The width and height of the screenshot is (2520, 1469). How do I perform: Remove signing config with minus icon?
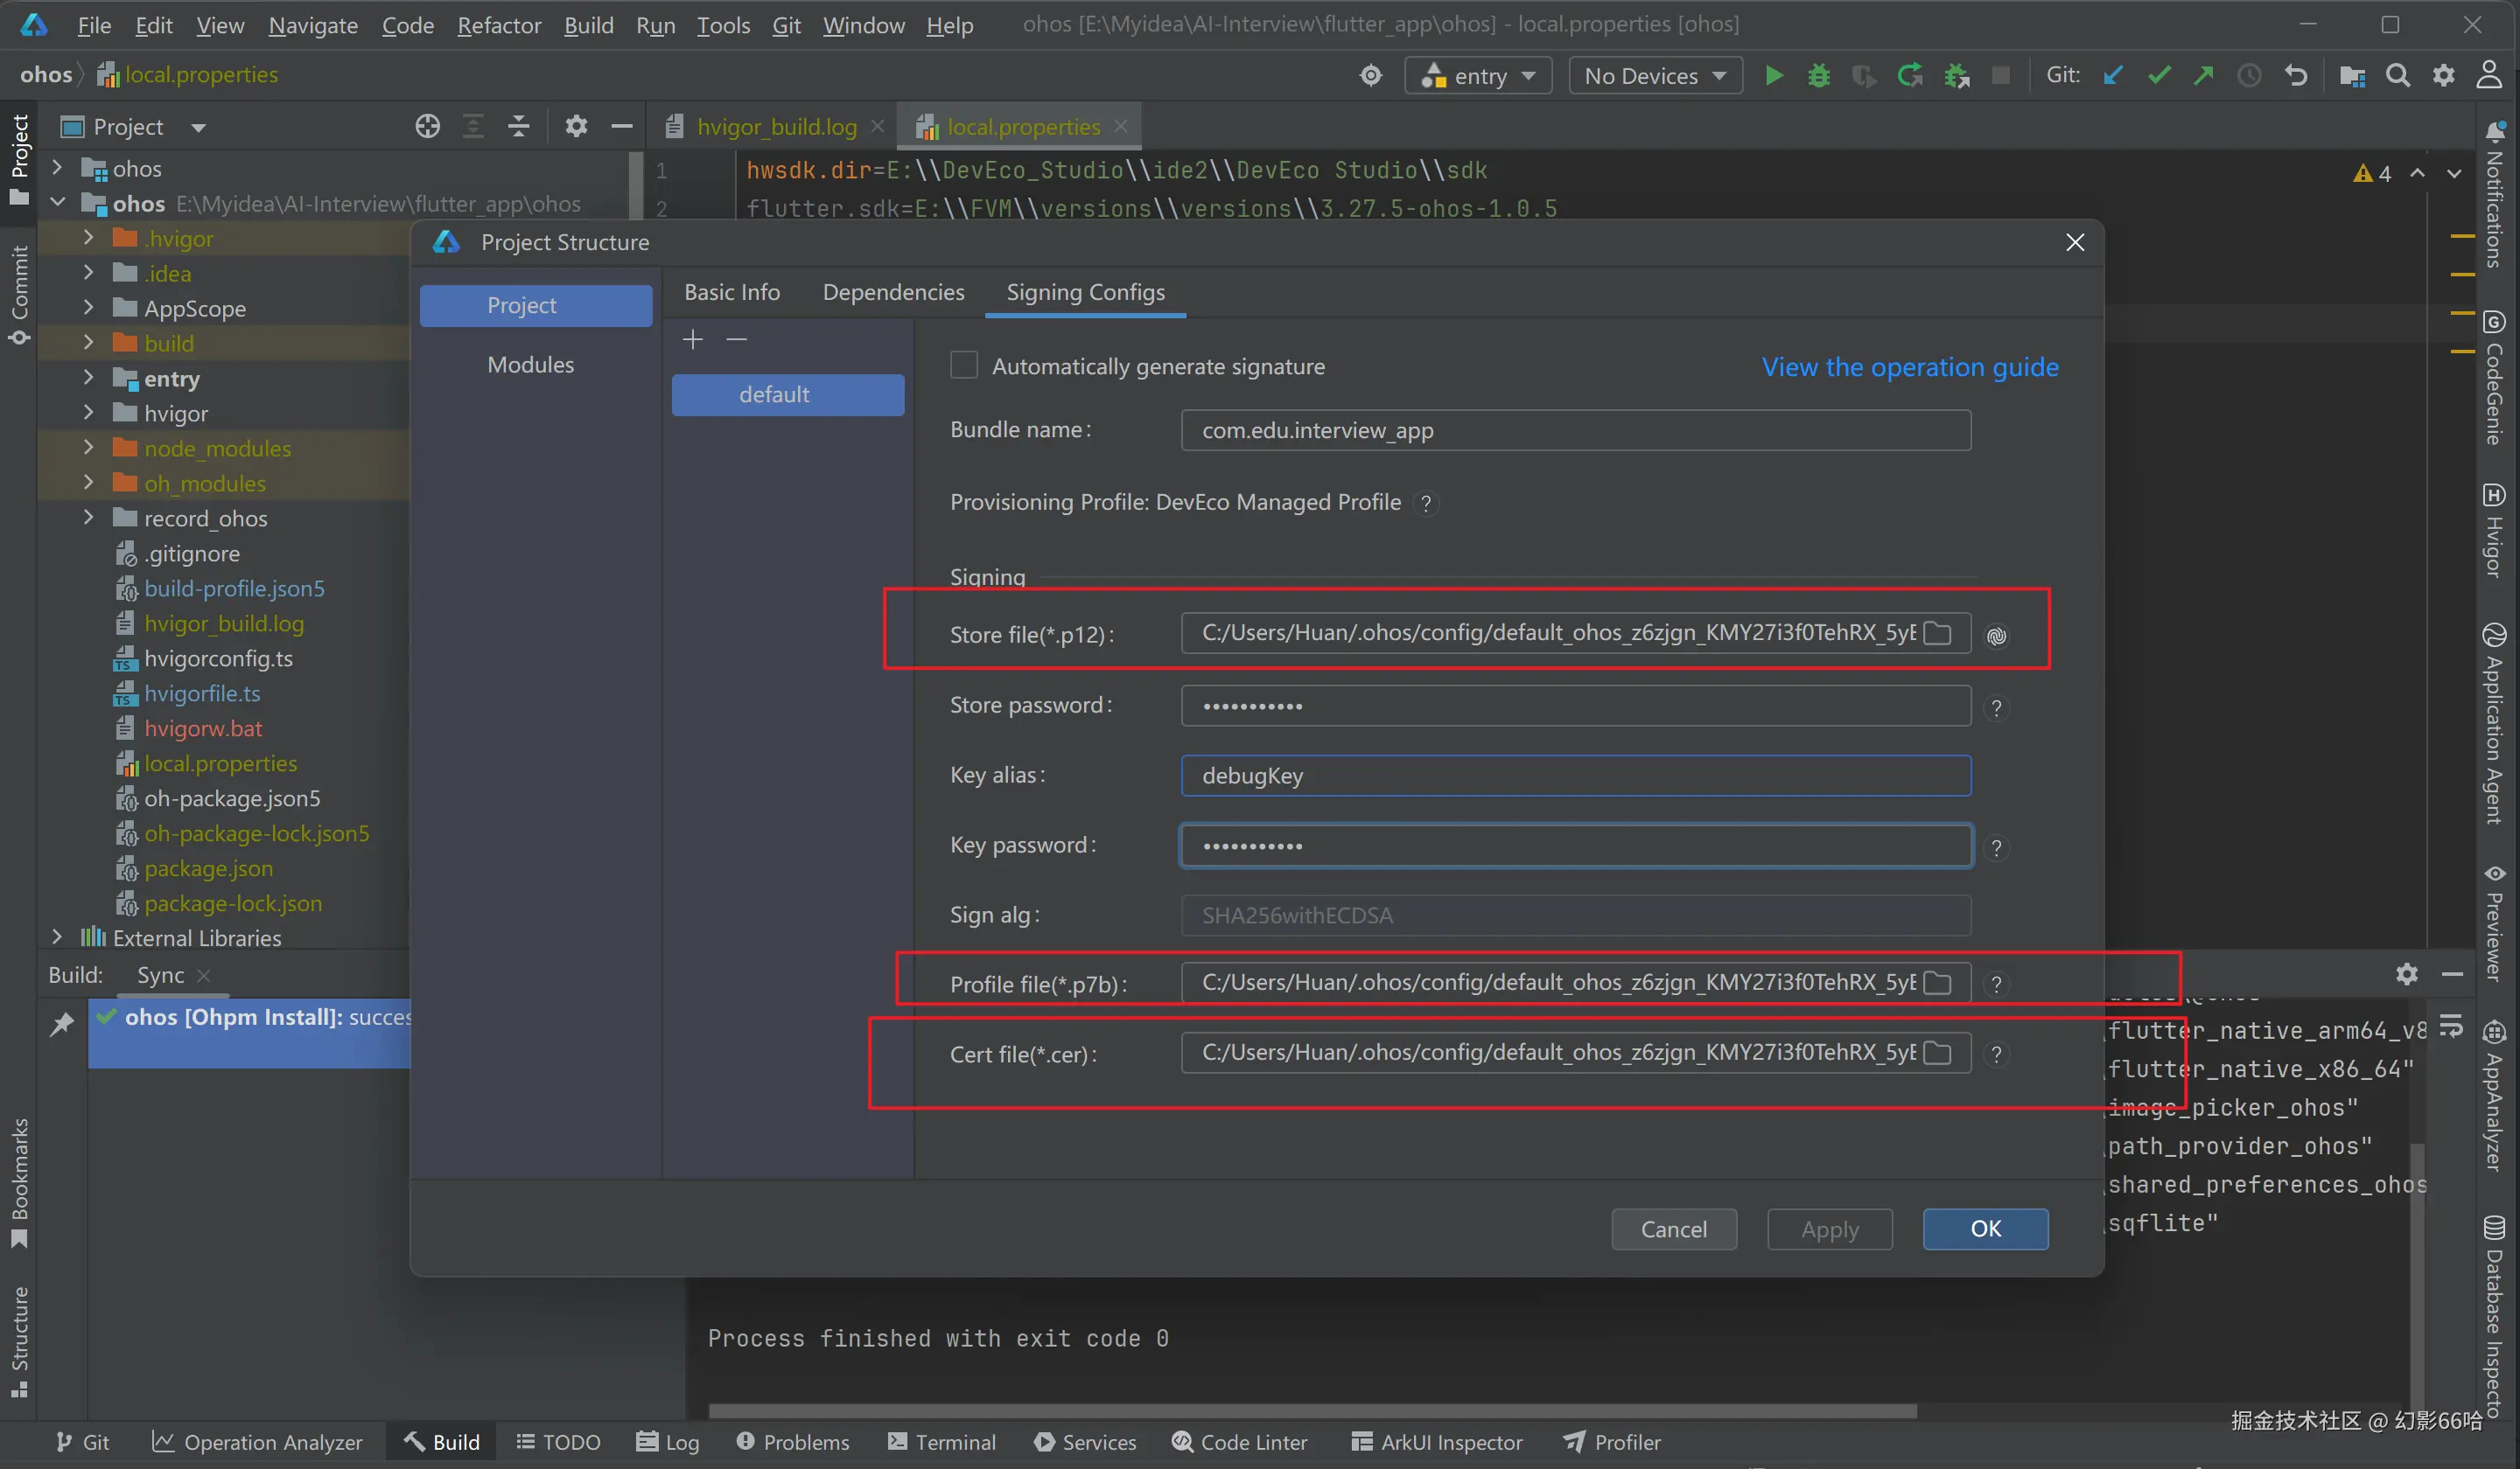click(737, 340)
